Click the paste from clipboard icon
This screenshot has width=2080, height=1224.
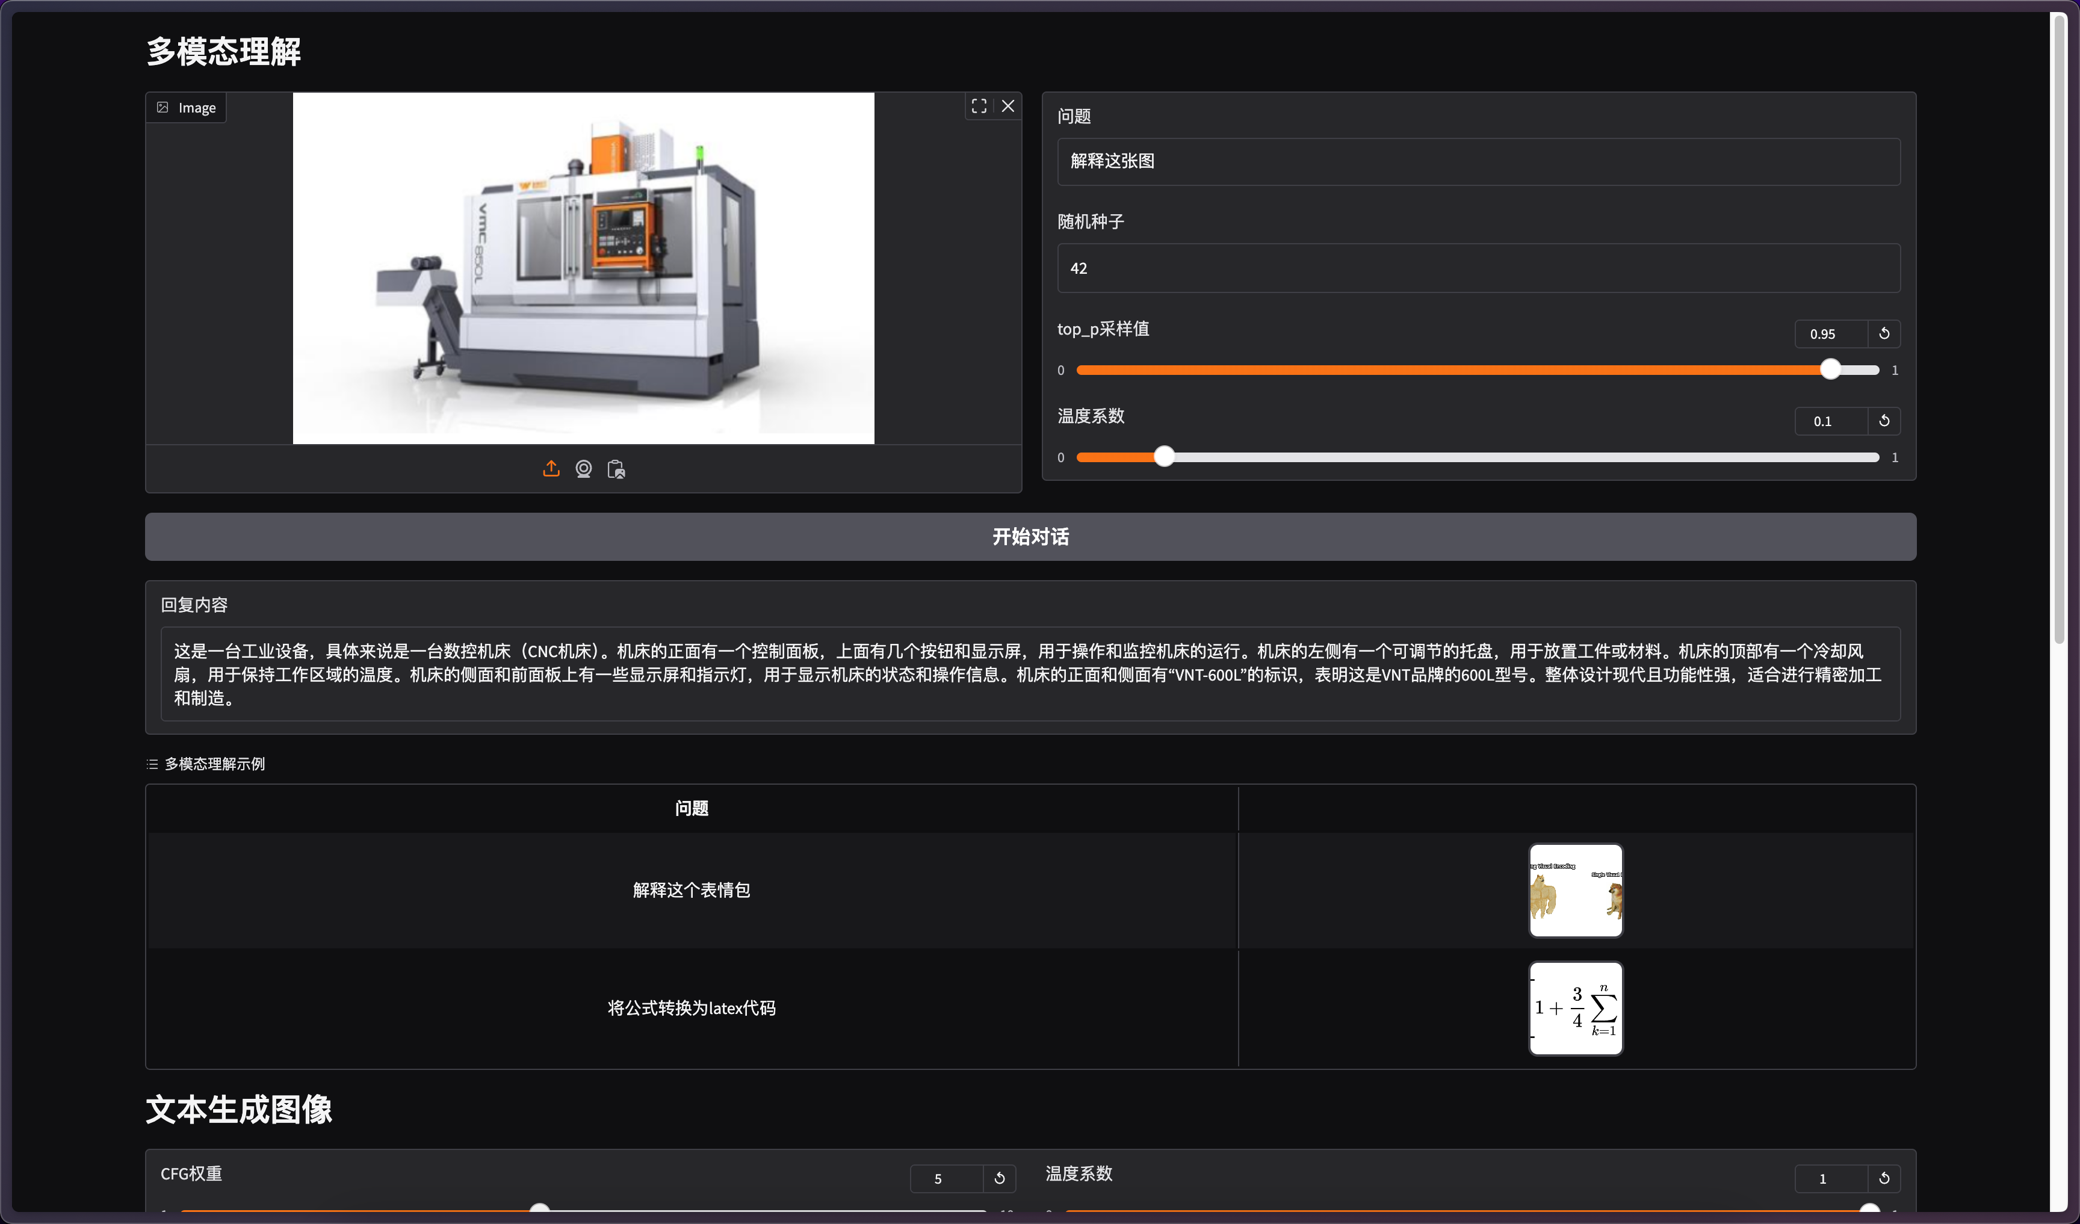[616, 469]
